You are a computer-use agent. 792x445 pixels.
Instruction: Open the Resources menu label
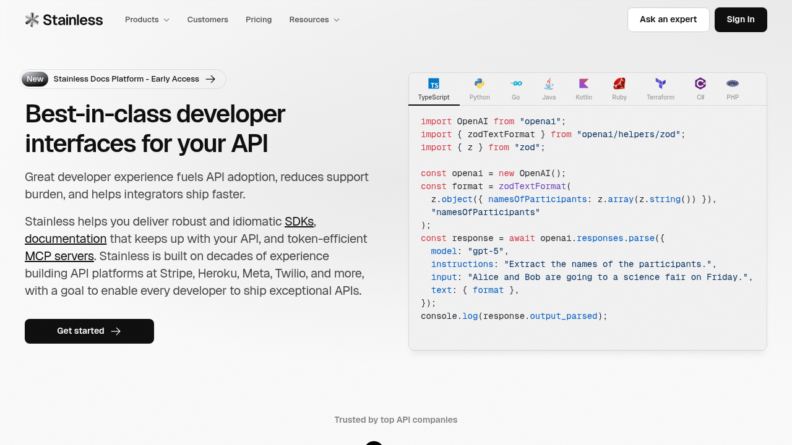click(309, 20)
